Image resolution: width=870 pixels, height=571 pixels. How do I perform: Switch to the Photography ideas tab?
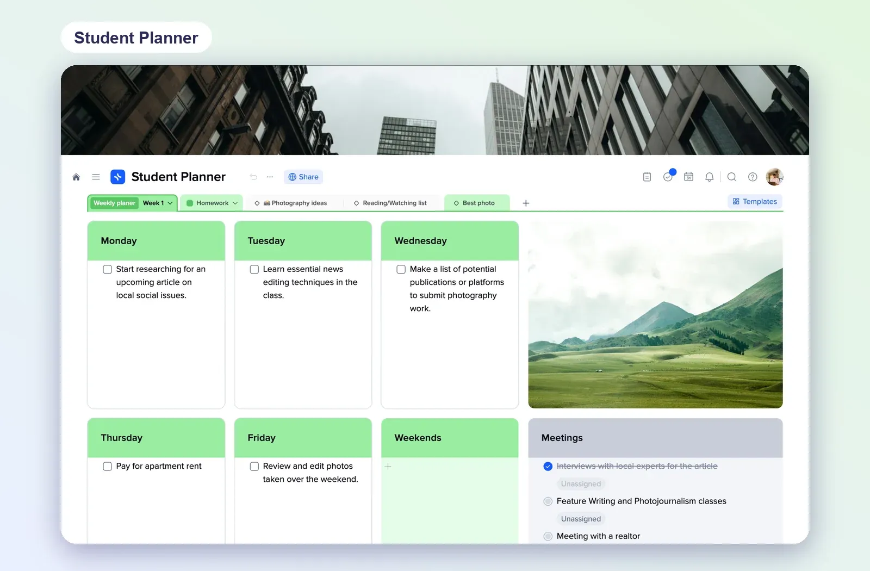click(294, 203)
